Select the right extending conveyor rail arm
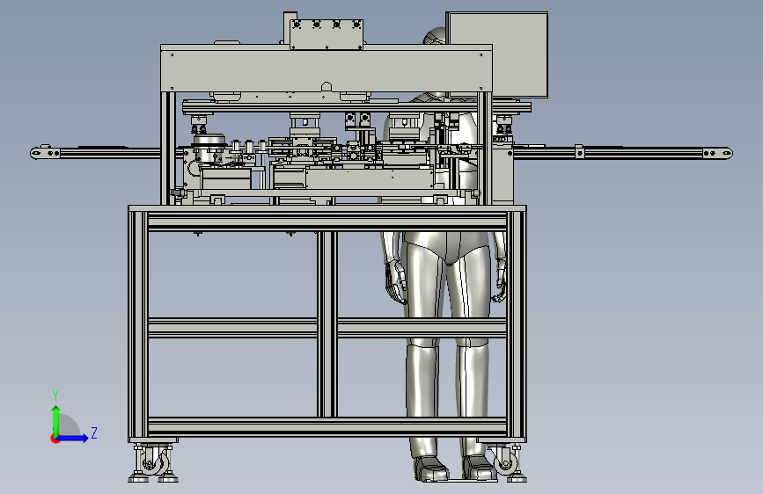Viewport: 763px width, 494px height. click(623, 153)
